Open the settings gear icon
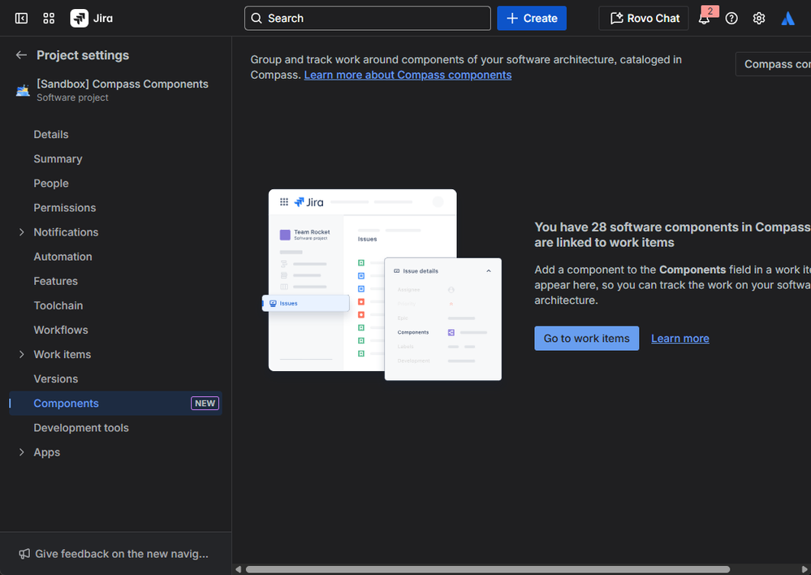Image resolution: width=811 pixels, height=575 pixels. click(759, 19)
